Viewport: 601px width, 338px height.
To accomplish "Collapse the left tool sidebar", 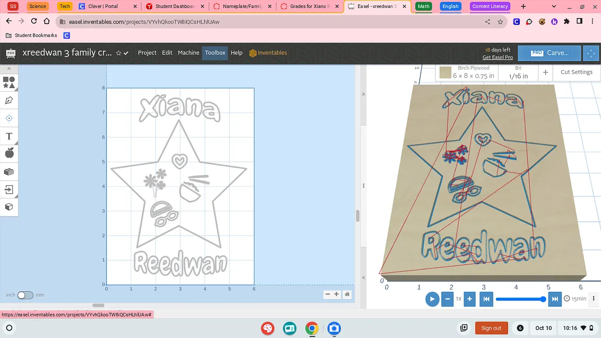I will 9,69.
